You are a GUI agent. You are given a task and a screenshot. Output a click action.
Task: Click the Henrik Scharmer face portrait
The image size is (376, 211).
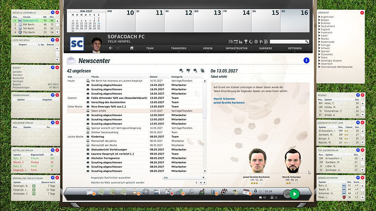click(x=293, y=161)
